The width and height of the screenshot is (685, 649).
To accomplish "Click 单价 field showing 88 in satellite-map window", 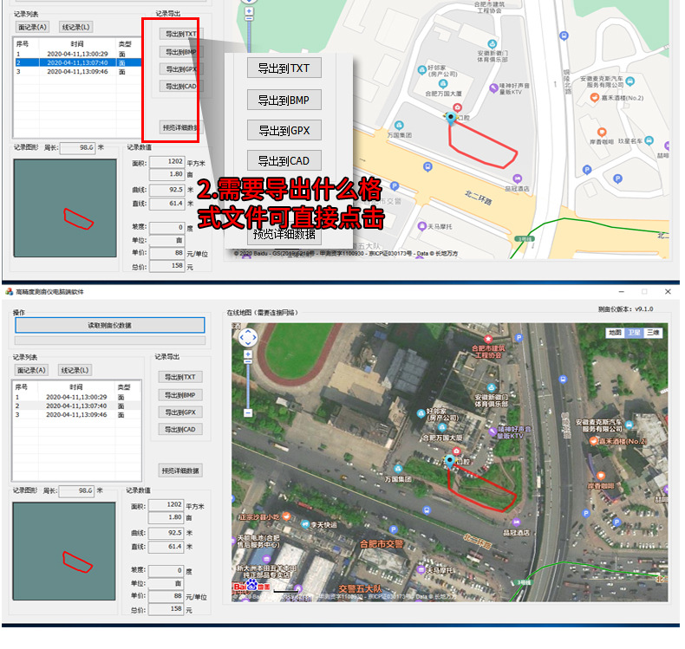I will point(166,596).
